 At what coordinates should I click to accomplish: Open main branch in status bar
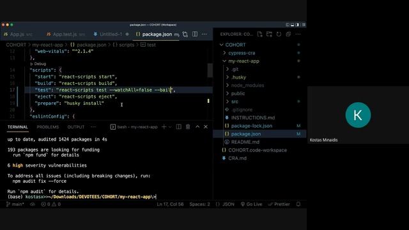tap(15, 204)
